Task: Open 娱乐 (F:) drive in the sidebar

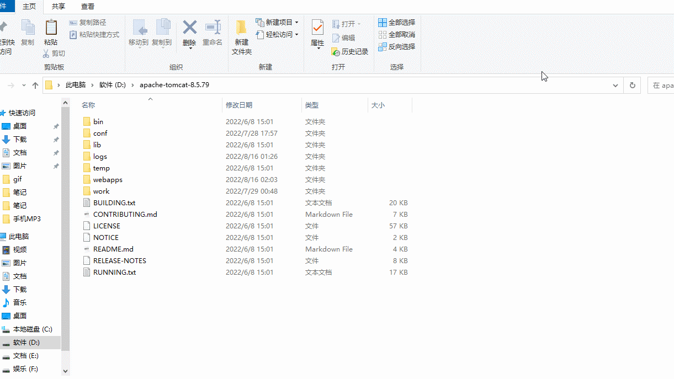Action: [25, 369]
